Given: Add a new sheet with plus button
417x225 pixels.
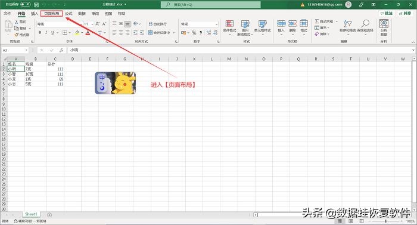Looking at the screenshot, I should 49,215.
